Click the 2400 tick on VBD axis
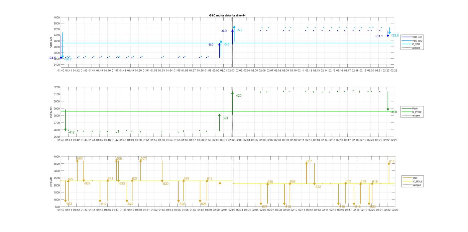Screen dimensions: 468x232 pyautogui.click(x=57, y=35)
